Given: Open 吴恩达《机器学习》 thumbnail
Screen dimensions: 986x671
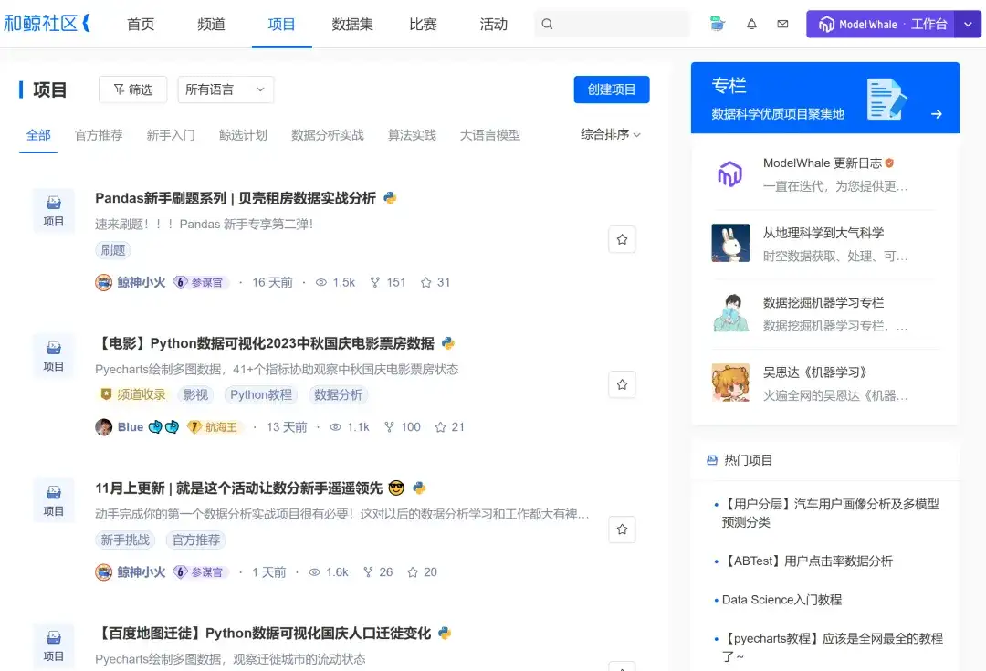Looking at the screenshot, I should tap(730, 383).
